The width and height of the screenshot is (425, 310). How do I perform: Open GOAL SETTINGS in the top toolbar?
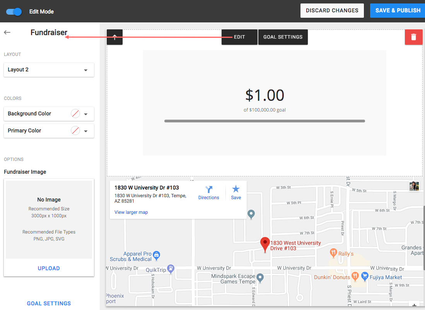pyautogui.click(x=283, y=37)
